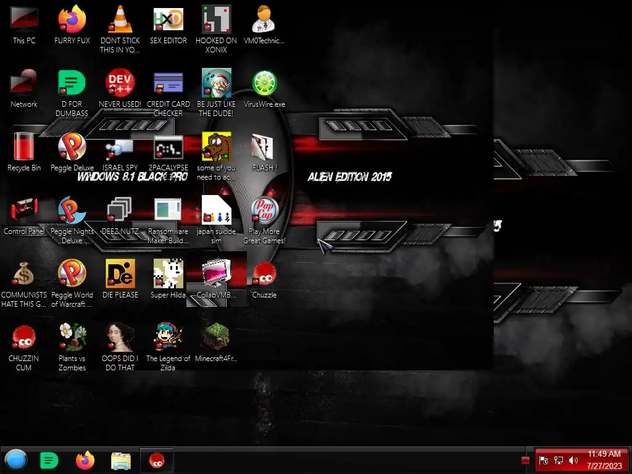Click the Peggle Deluxe shortcut
This screenshot has width=632, height=474.
coord(72,152)
